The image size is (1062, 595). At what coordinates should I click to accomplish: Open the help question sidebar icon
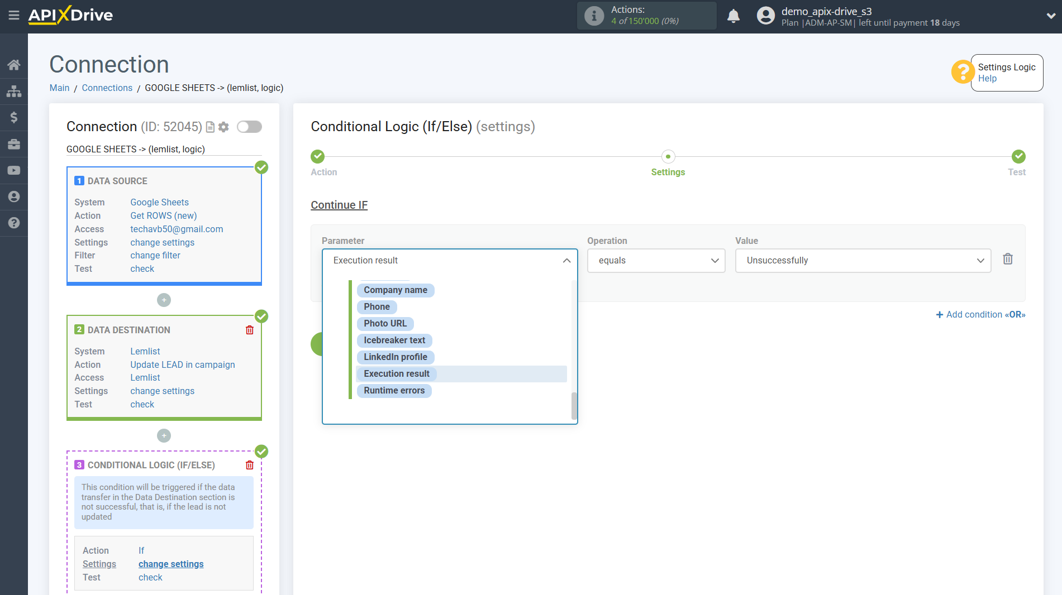tap(14, 223)
